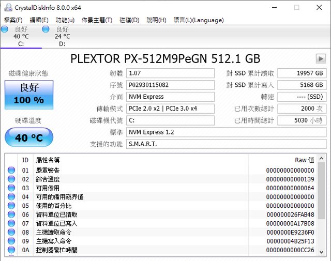Click the 序號 serial number field
The width and height of the screenshot is (331, 261).
170,85
